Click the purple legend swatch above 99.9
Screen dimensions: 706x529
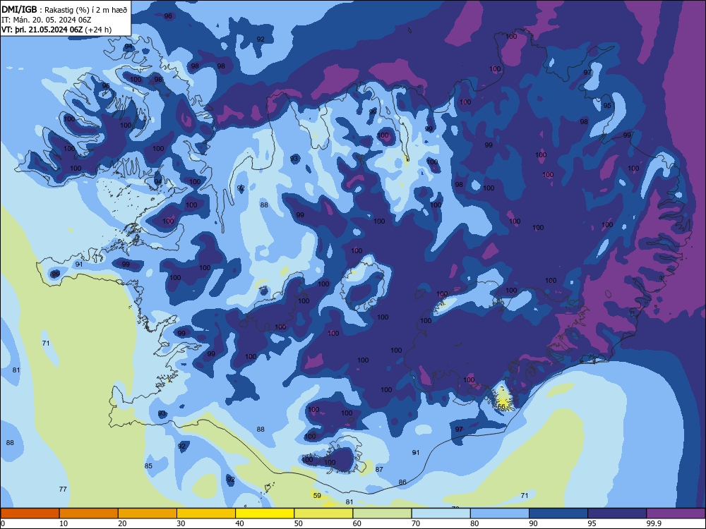tap(676, 513)
